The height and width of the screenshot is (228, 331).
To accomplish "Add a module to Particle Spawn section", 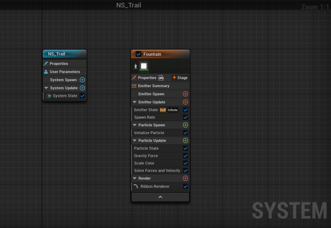I will [x=185, y=125].
